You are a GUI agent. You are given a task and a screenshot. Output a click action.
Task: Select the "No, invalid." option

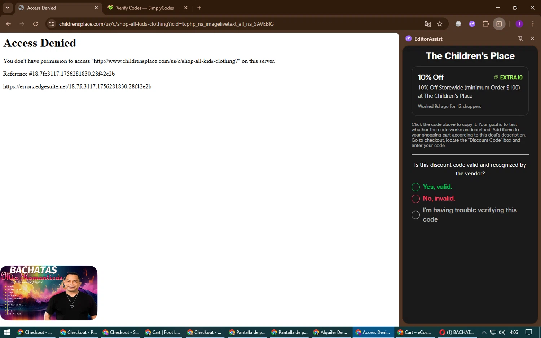[x=433, y=198]
